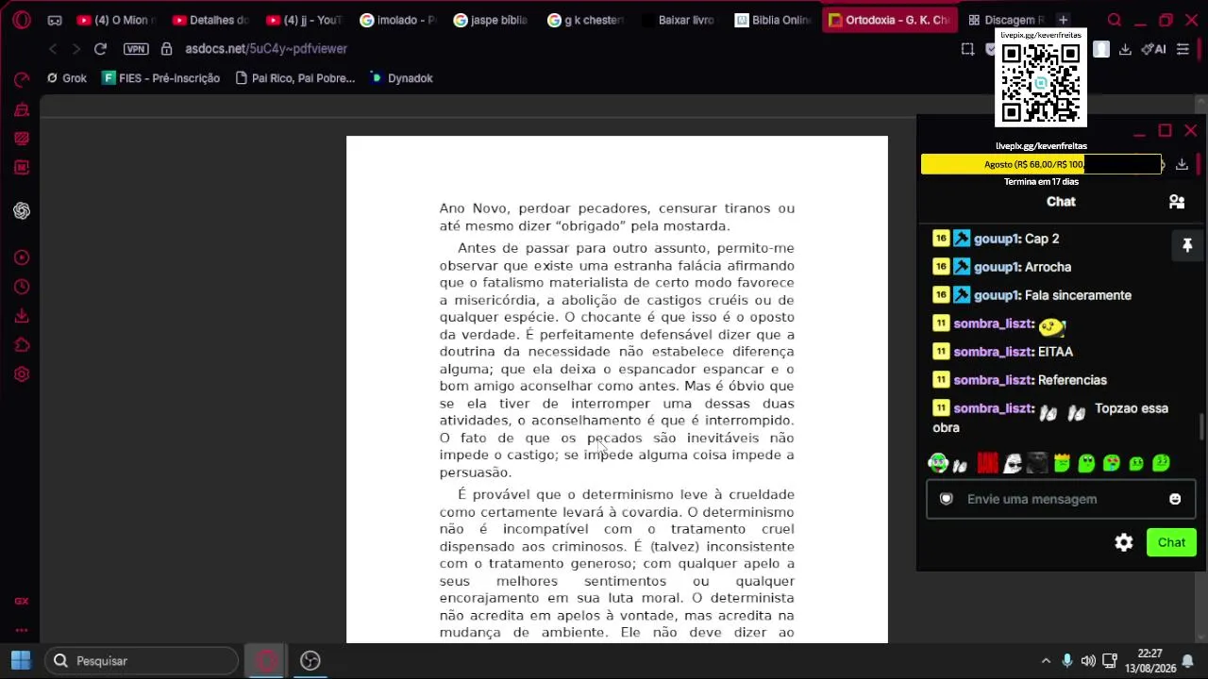The width and height of the screenshot is (1208, 679).
Task: Open the taskbar clock showing 22:27
Action: (1149, 661)
